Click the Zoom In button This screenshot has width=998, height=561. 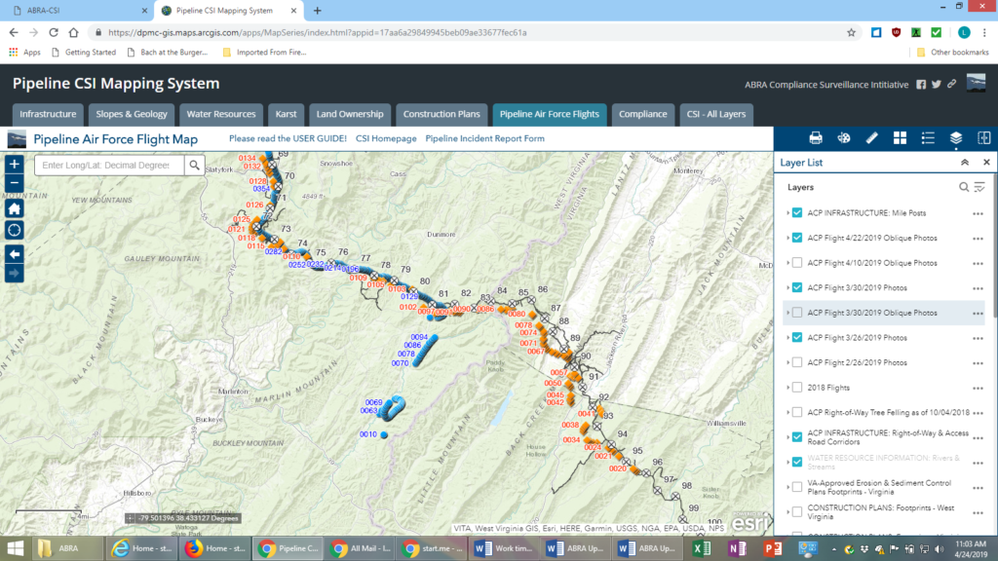point(13,164)
